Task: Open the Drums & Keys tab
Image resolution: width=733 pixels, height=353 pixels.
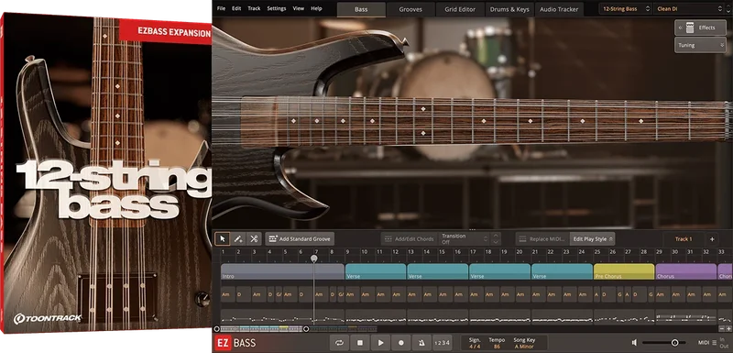Action: click(510, 9)
